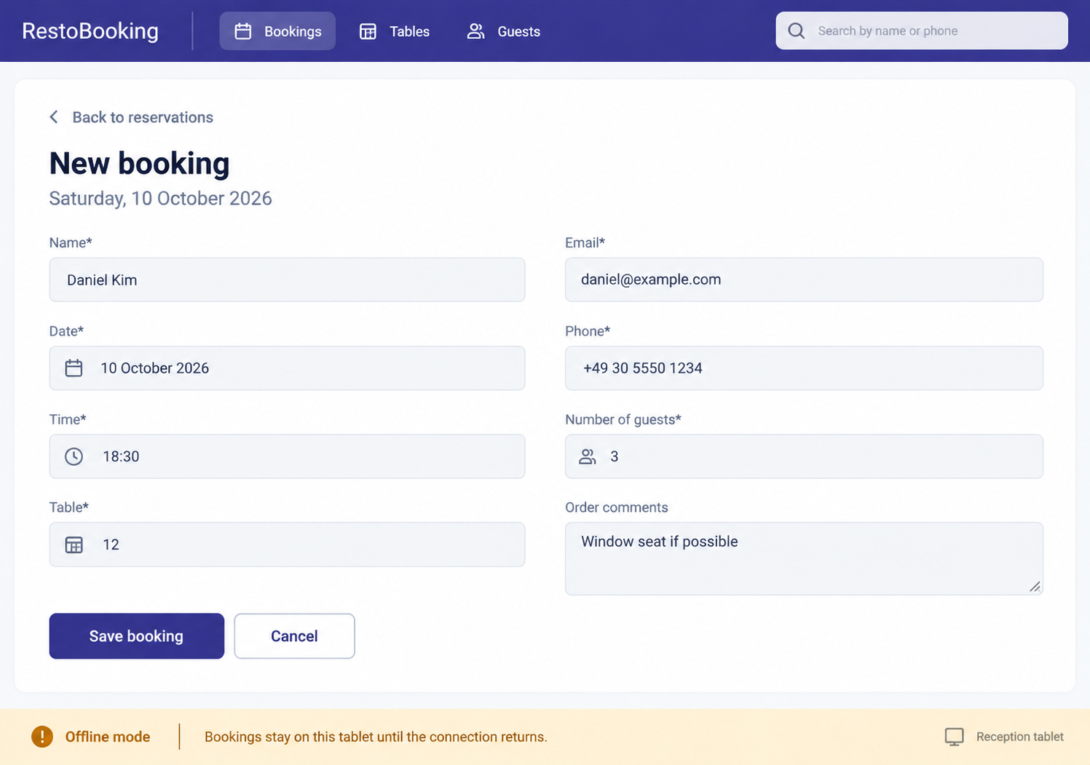
Task: Click the table grid icon in the Table field
Action: [74, 544]
